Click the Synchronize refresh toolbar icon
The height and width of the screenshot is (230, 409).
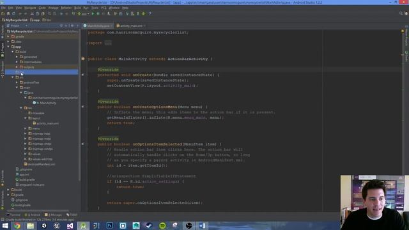point(14,13)
